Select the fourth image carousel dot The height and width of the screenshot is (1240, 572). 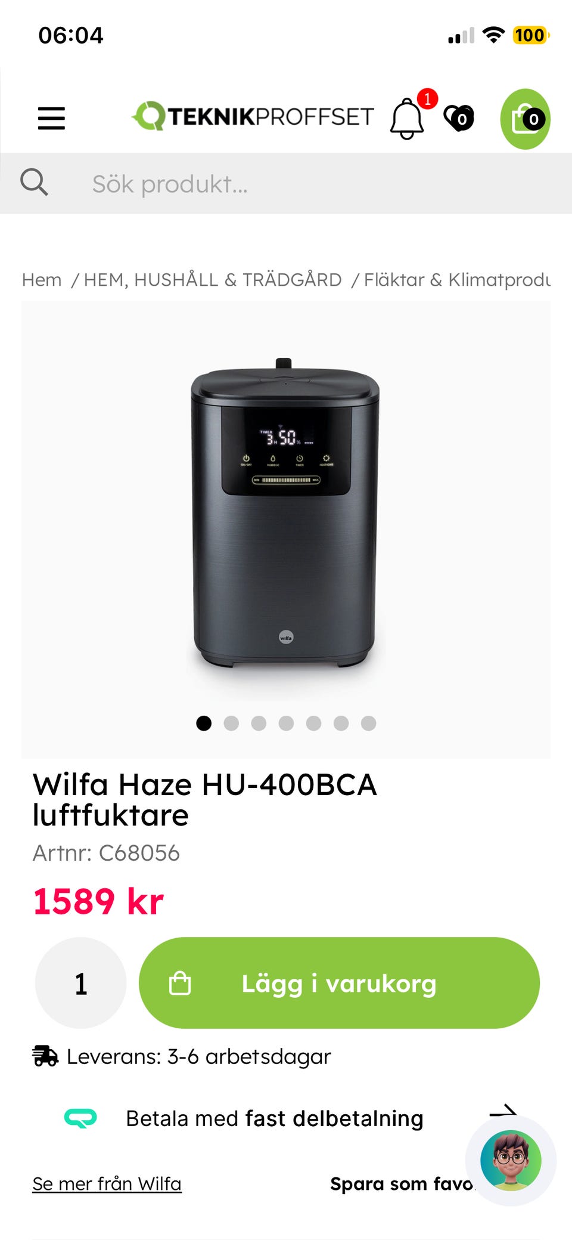click(x=286, y=723)
